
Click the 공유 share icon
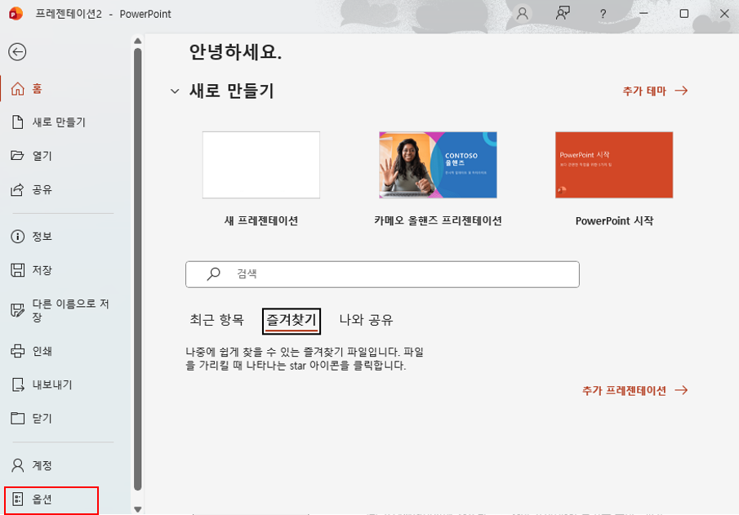click(x=17, y=189)
